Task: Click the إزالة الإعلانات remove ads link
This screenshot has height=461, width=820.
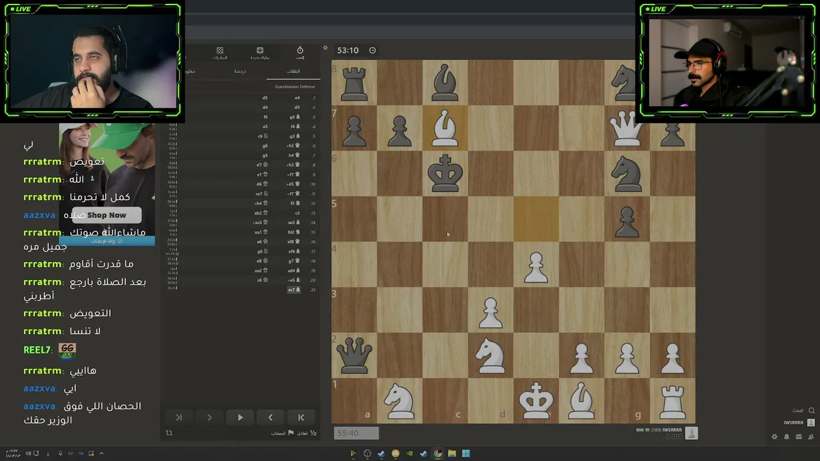Action: click(x=106, y=241)
